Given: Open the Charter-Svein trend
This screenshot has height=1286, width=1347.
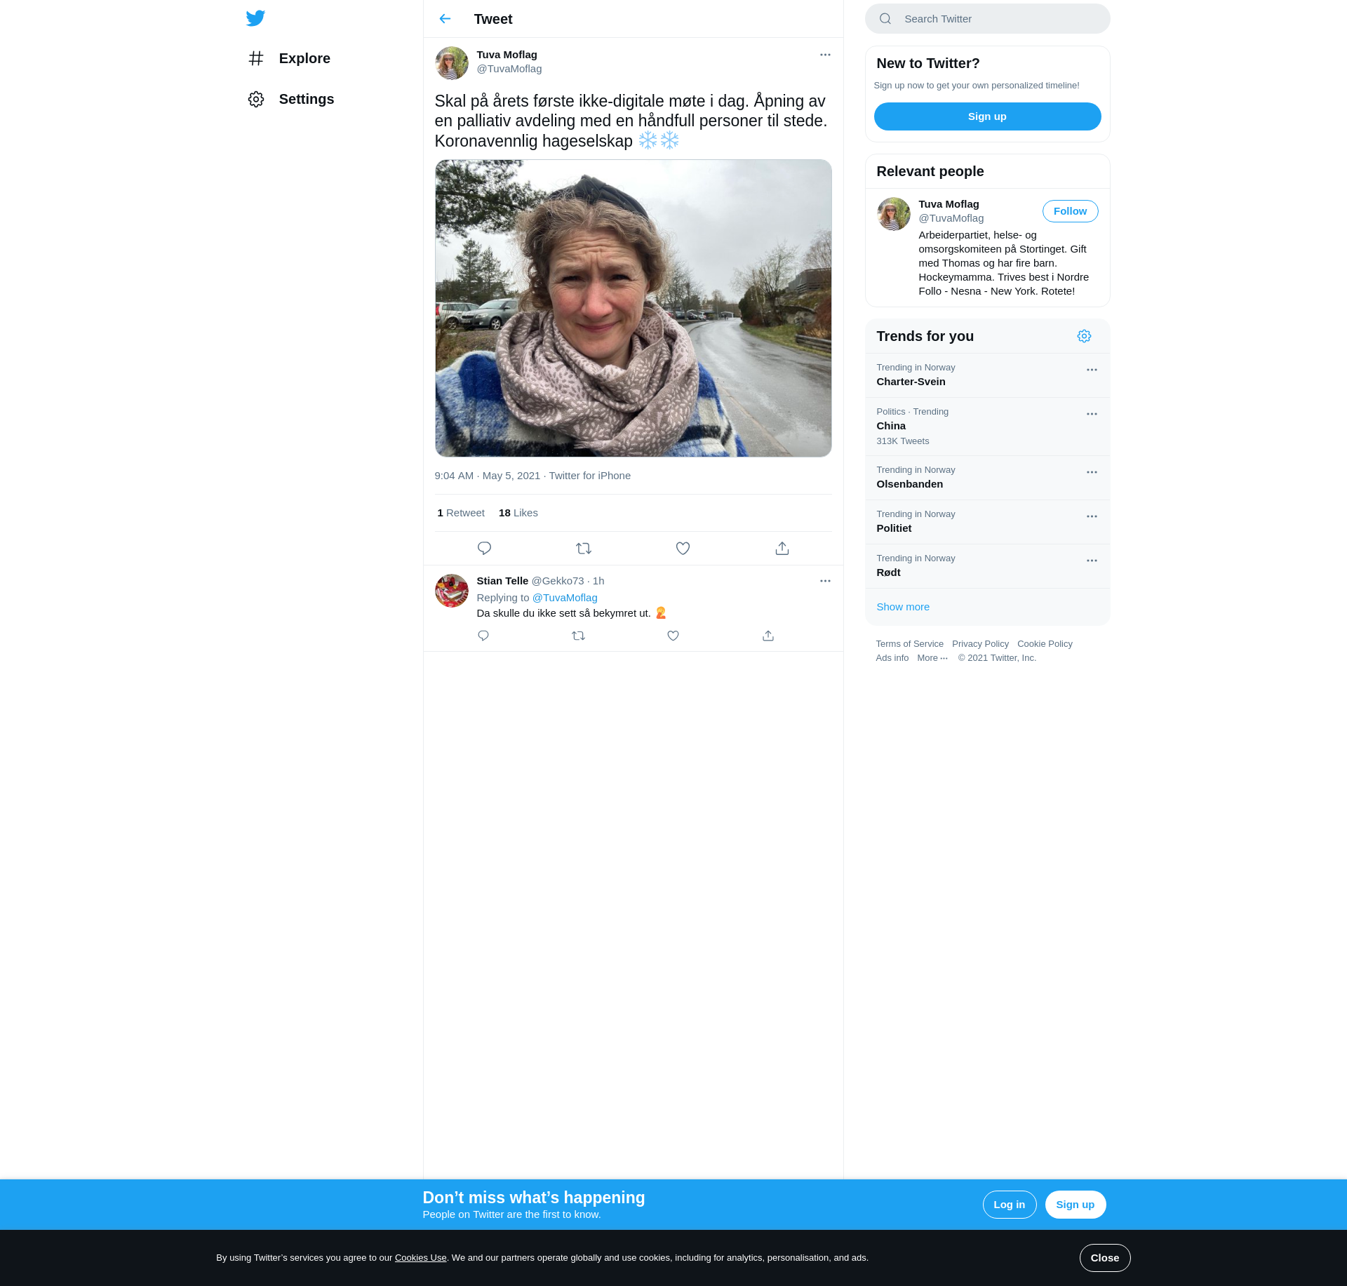Looking at the screenshot, I should [987, 375].
